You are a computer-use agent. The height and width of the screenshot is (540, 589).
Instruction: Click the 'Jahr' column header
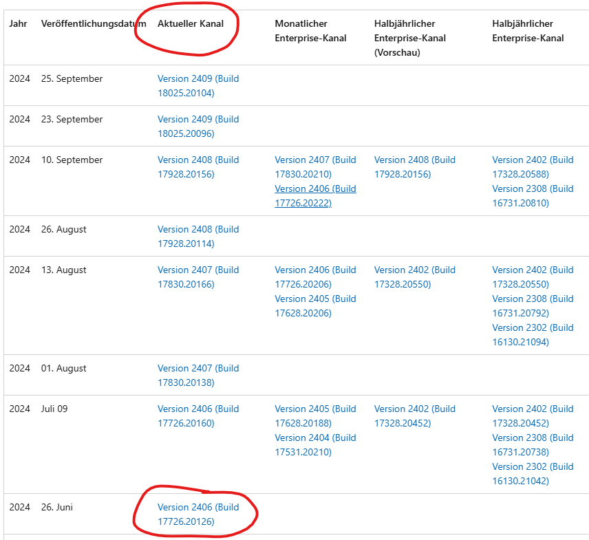[x=18, y=23]
